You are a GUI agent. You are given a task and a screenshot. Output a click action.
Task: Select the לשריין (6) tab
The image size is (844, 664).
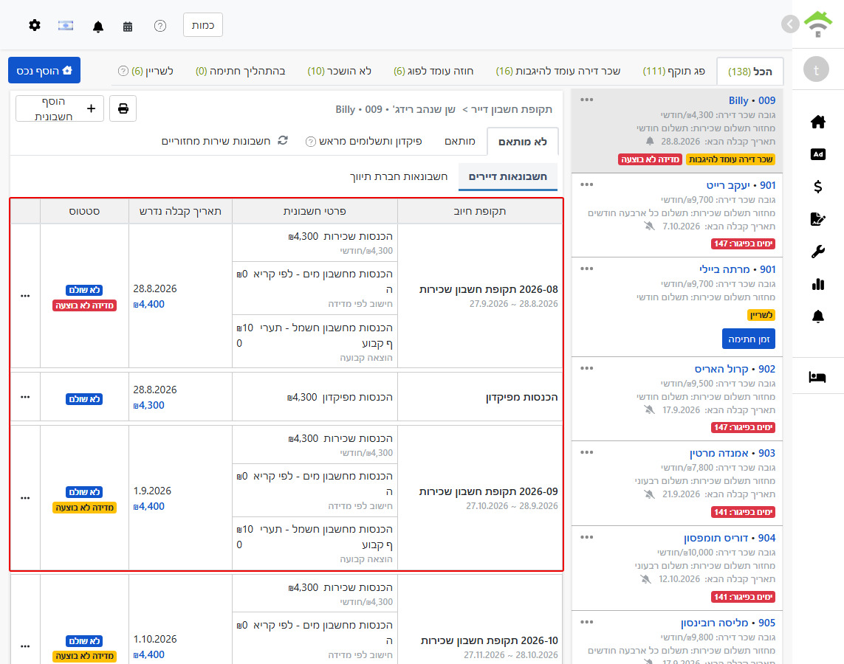click(152, 71)
